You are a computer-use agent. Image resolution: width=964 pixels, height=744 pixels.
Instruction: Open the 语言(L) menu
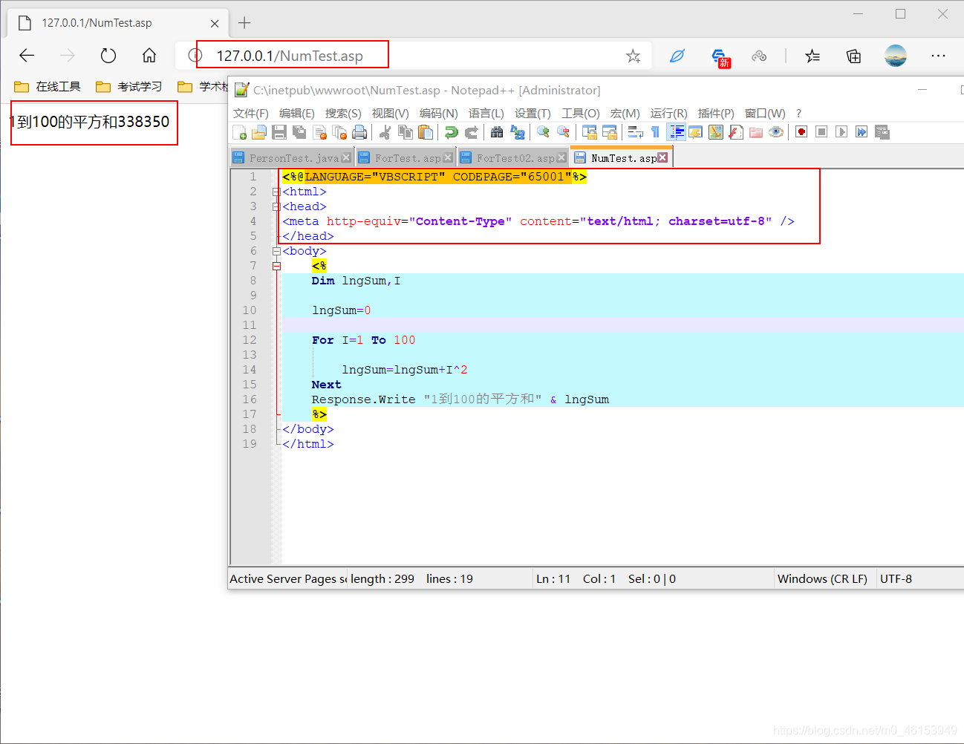click(486, 113)
